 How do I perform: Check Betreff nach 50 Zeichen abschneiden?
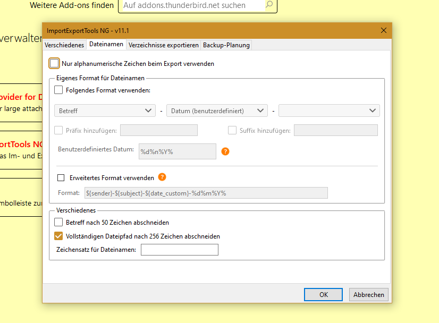[58, 222]
